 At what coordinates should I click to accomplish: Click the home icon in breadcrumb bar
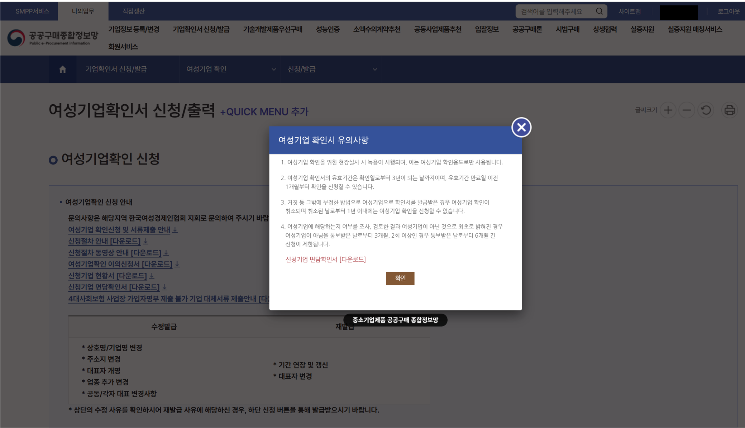tap(63, 69)
